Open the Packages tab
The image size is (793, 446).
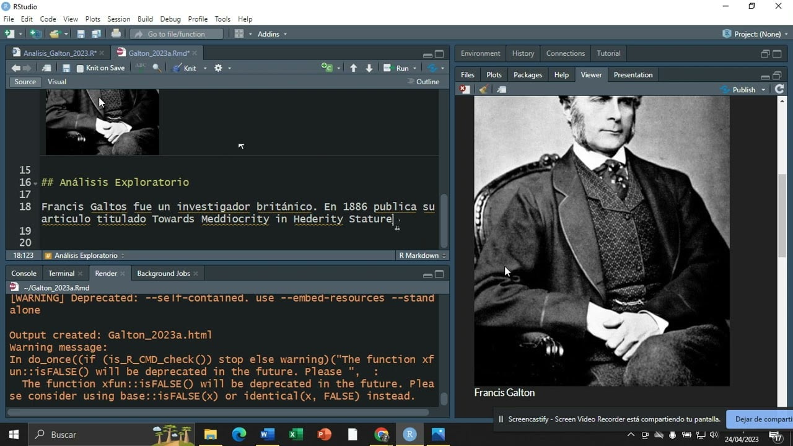coord(528,75)
